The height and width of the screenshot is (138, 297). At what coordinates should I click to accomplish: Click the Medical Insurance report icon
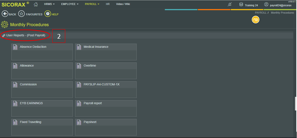pos(79,47)
